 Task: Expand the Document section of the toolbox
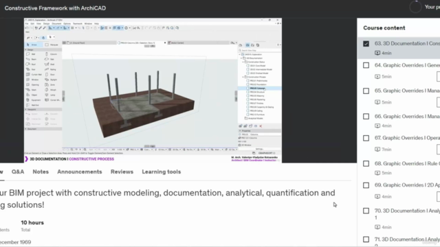26,129
